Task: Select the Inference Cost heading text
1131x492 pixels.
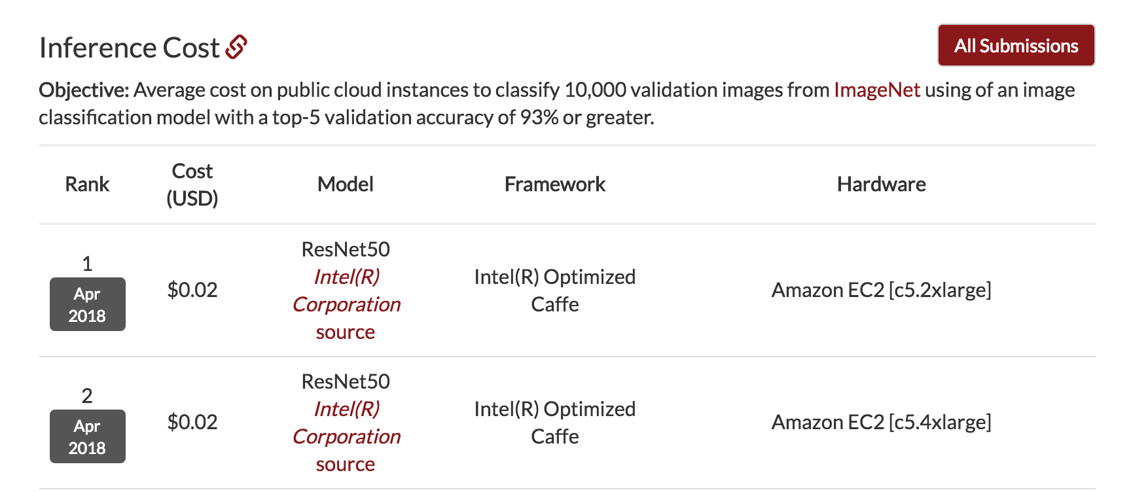Action: (130, 48)
